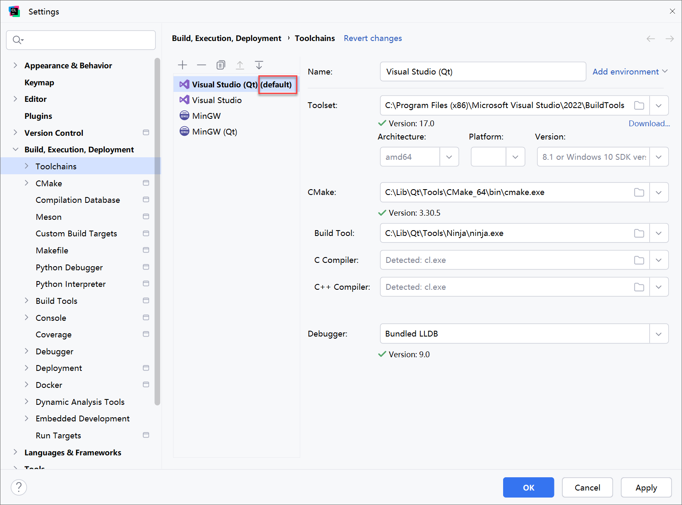Open Custom Build Targets page
Image resolution: width=682 pixels, height=505 pixels.
tap(76, 233)
